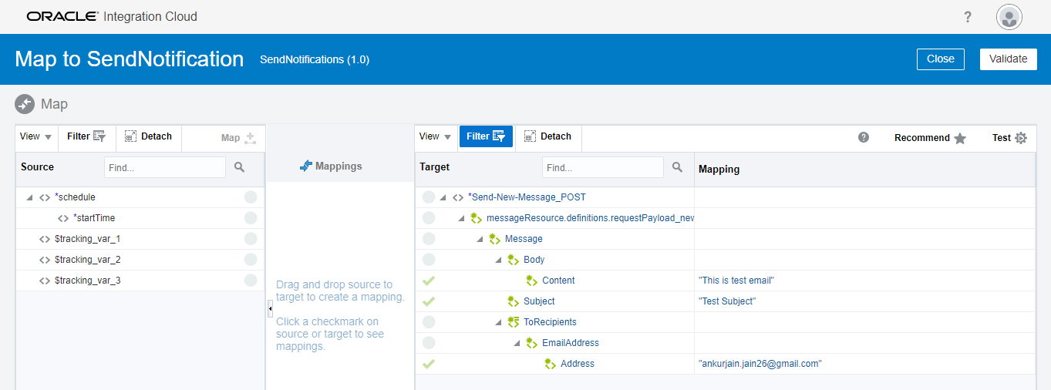The image size is (1051, 390).
Task: Toggle the mapping circle for $tracking_var_2
Action: [x=251, y=260]
